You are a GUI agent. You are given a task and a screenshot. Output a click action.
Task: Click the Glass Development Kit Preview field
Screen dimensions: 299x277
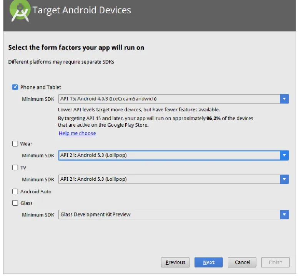[174, 214]
